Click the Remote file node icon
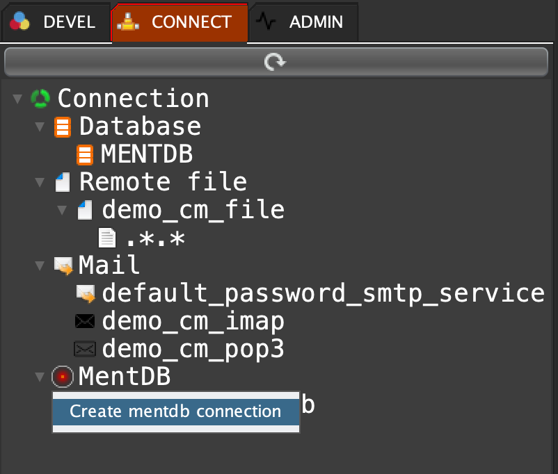The width and height of the screenshot is (558, 474). point(63,183)
